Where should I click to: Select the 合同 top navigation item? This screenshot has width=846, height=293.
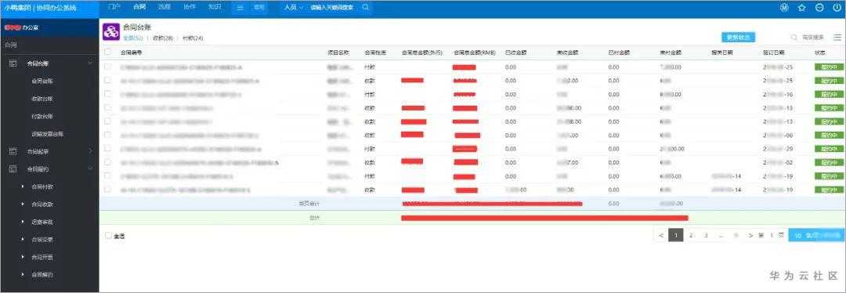click(x=139, y=7)
